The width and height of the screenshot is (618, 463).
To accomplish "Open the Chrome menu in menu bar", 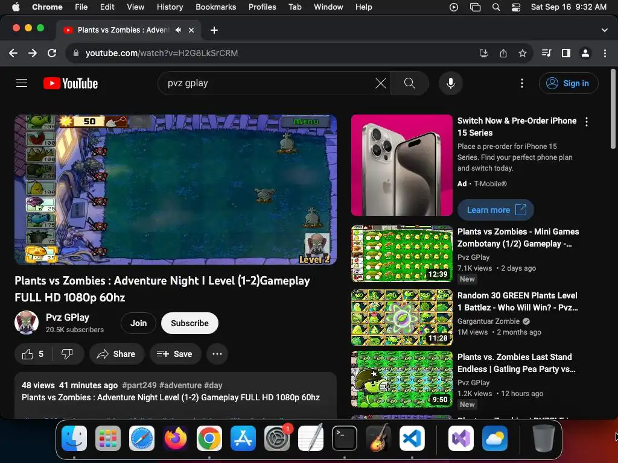I will coord(47,7).
